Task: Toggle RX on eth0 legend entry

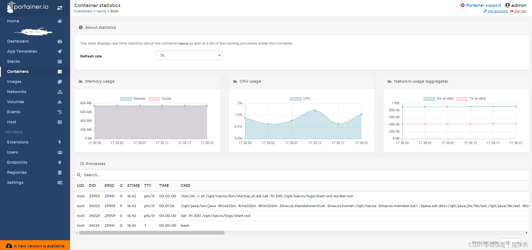Action: pos(439,99)
